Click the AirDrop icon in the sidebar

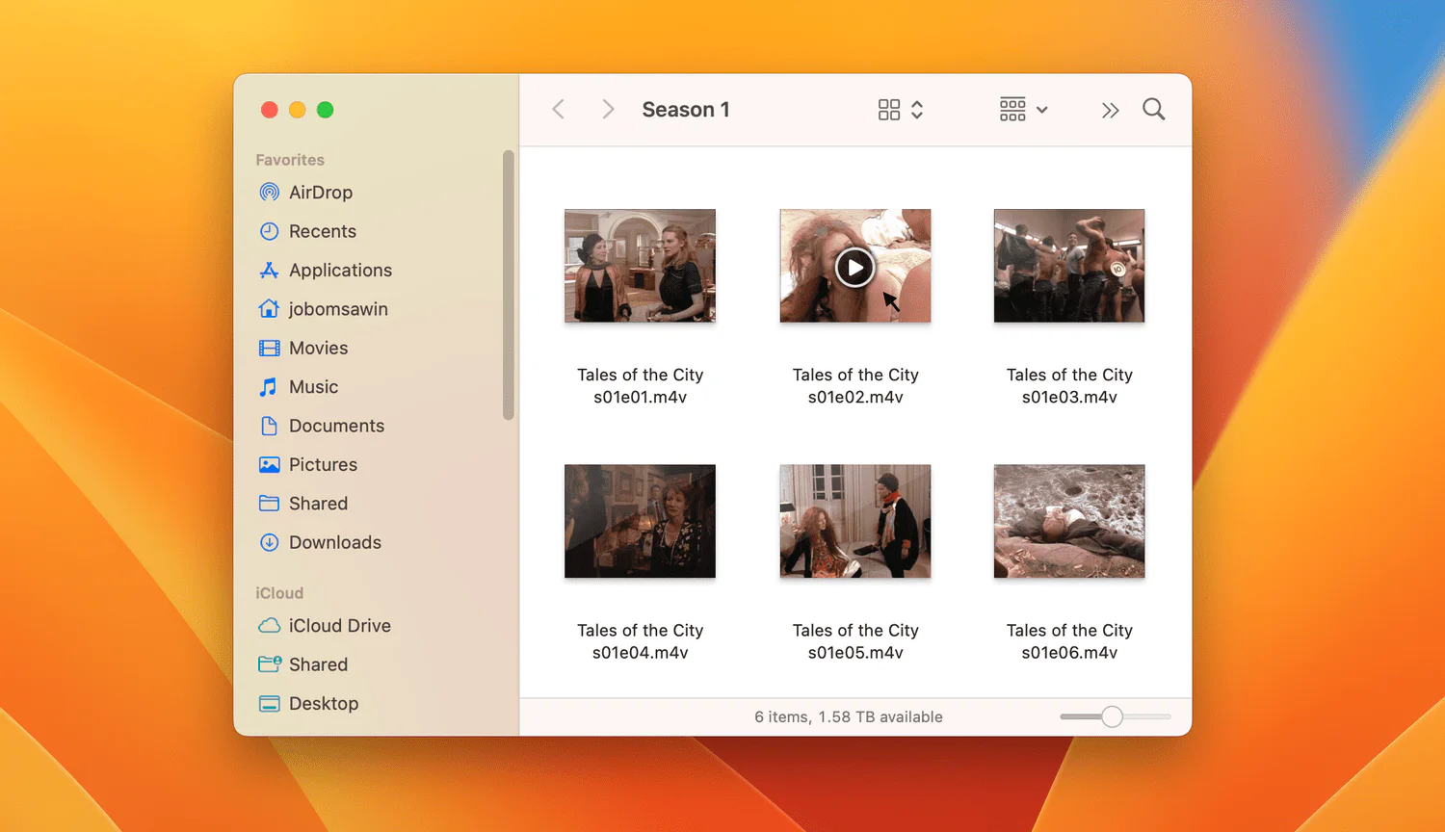[x=270, y=193]
